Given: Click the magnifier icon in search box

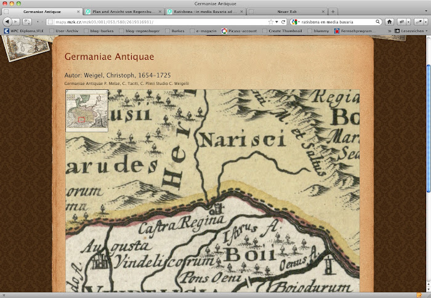Looking at the screenshot, I should pyautogui.click(x=377, y=22).
